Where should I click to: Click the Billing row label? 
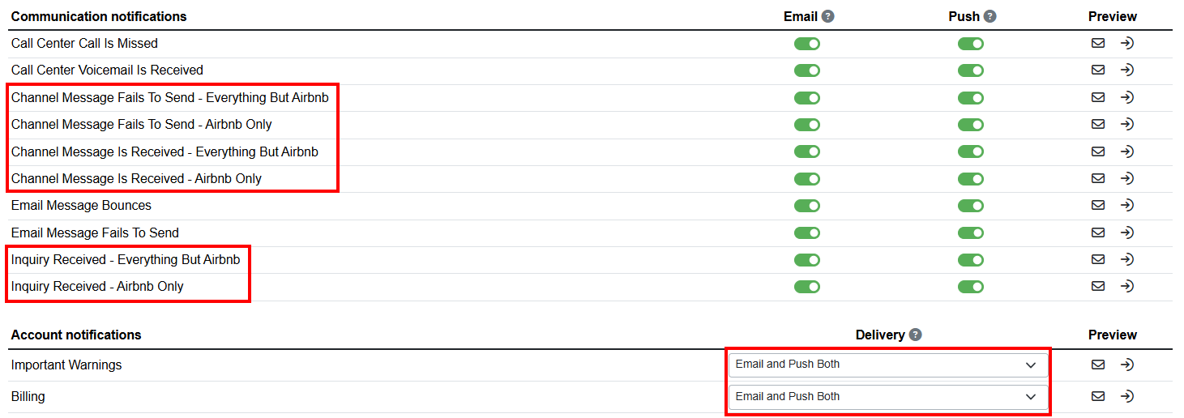(28, 397)
